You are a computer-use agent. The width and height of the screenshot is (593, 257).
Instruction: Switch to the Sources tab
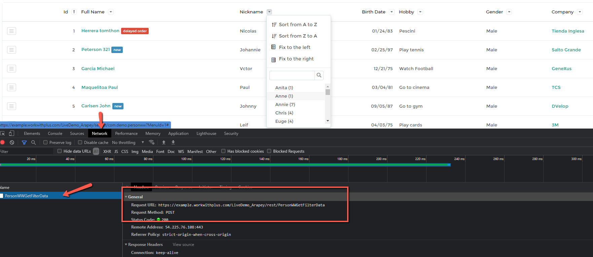[77, 133]
